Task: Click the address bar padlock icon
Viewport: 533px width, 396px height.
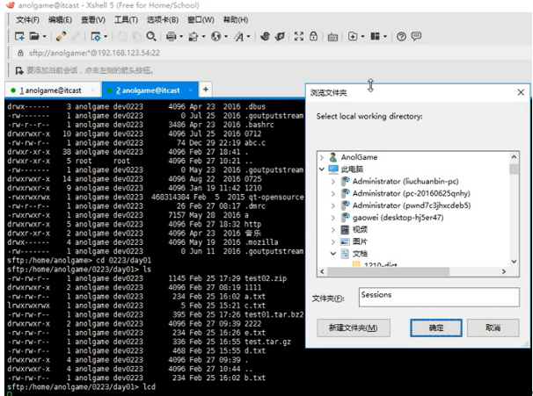Action: [x=20, y=53]
